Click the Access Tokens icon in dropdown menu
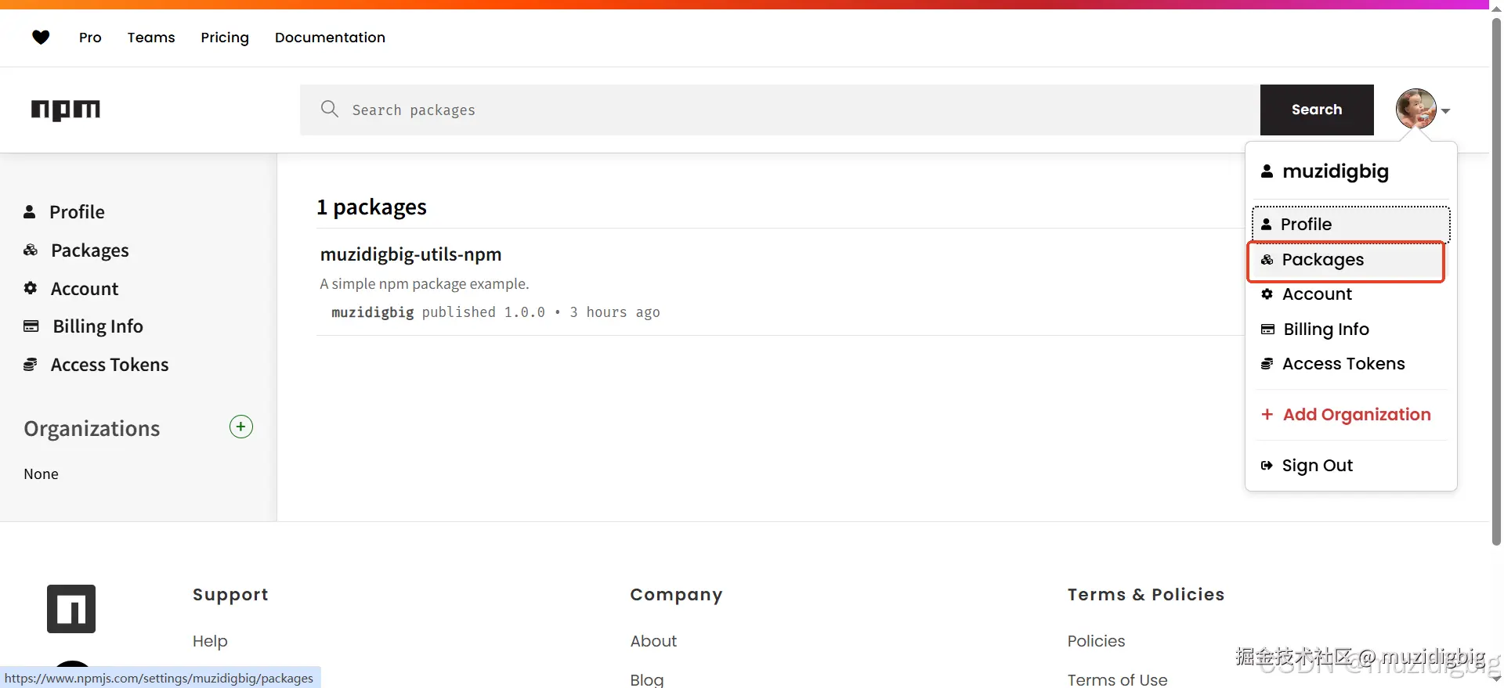Viewport: 1504px width, 688px height. (1267, 363)
